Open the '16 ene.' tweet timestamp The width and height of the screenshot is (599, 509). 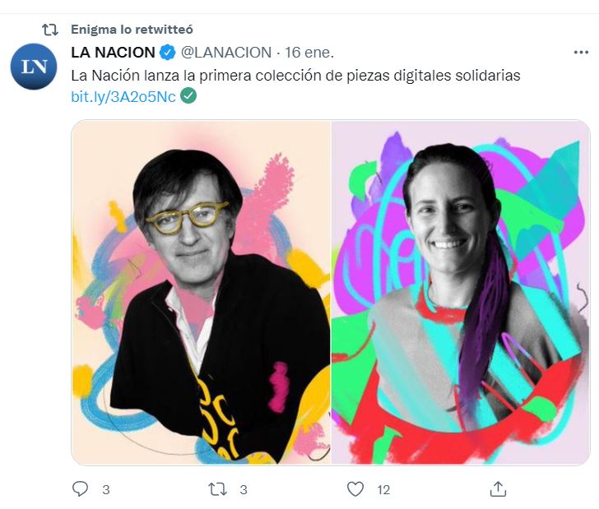pyautogui.click(x=309, y=53)
